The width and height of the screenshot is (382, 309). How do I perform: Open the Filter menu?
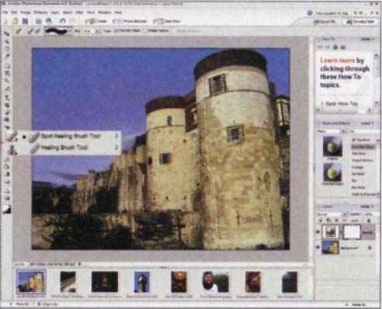point(79,12)
